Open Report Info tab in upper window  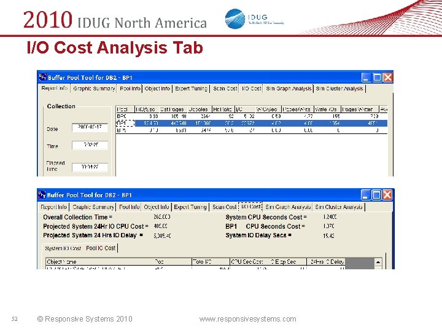54,89
